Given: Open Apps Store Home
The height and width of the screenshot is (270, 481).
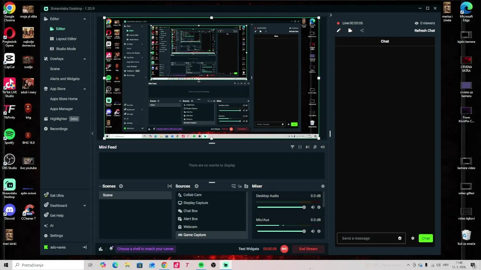Looking at the screenshot, I should click(x=64, y=99).
